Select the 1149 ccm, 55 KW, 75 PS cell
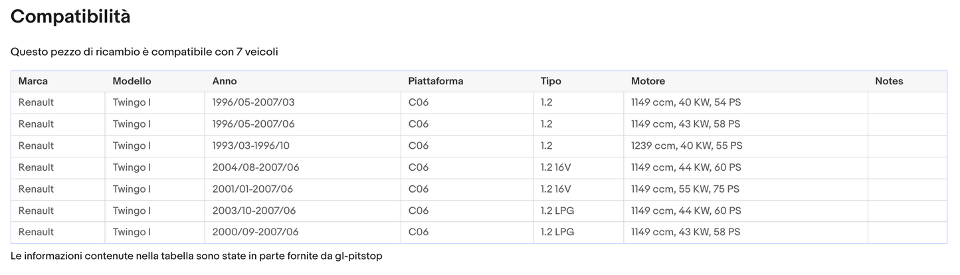This screenshot has width=960, height=275. point(685,189)
